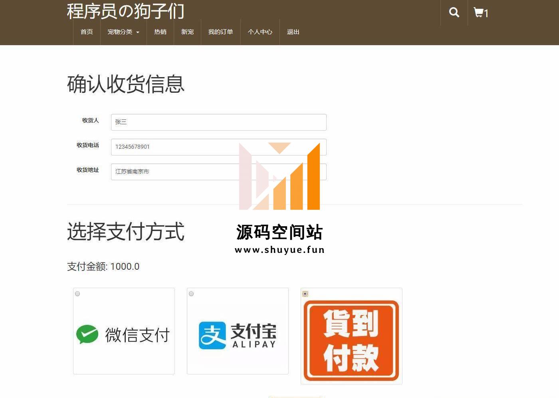This screenshot has height=398, width=559.
Task: Select the Alipay radio button
Action: coord(191,294)
